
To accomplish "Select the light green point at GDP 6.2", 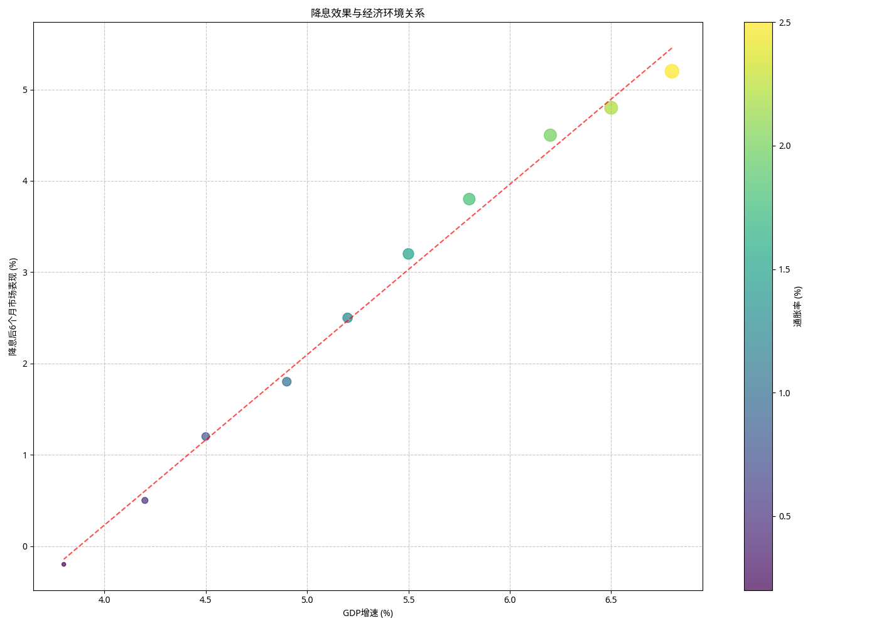I will tap(550, 135).
